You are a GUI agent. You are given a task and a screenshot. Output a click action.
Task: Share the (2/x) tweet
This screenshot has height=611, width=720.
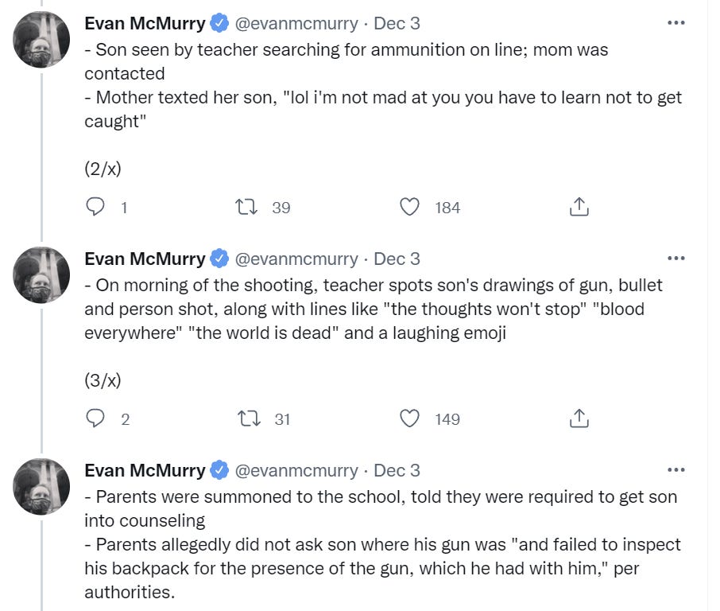pyautogui.click(x=579, y=207)
